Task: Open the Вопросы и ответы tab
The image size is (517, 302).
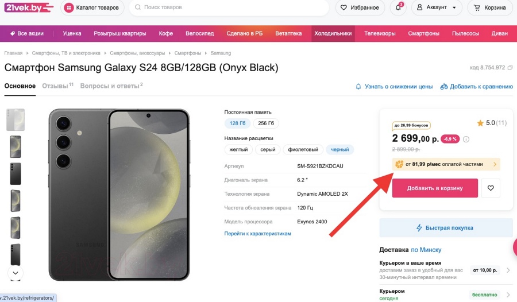Action: pyautogui.click(x=110, y=86)
